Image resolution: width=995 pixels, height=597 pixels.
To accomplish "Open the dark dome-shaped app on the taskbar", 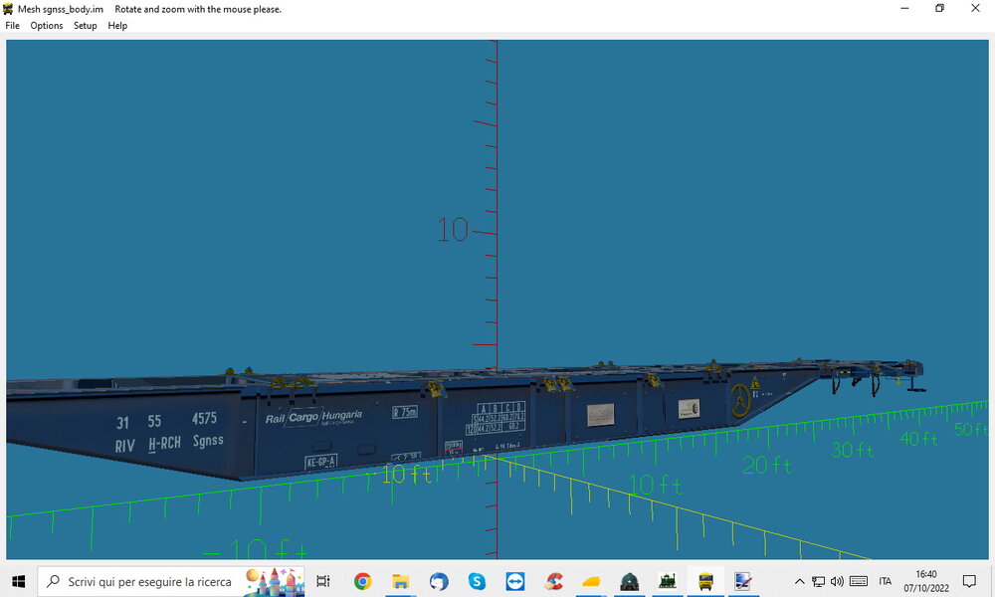I will click(629, 581).
